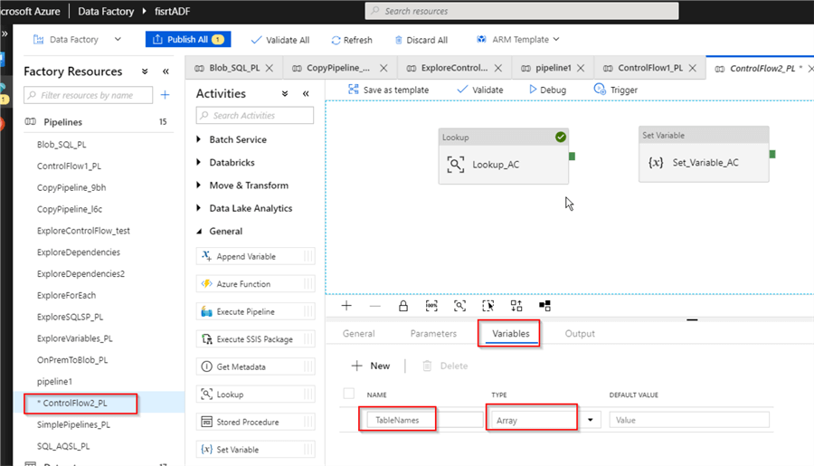Click Validate All
814x466 pixels.
(279, 40)
